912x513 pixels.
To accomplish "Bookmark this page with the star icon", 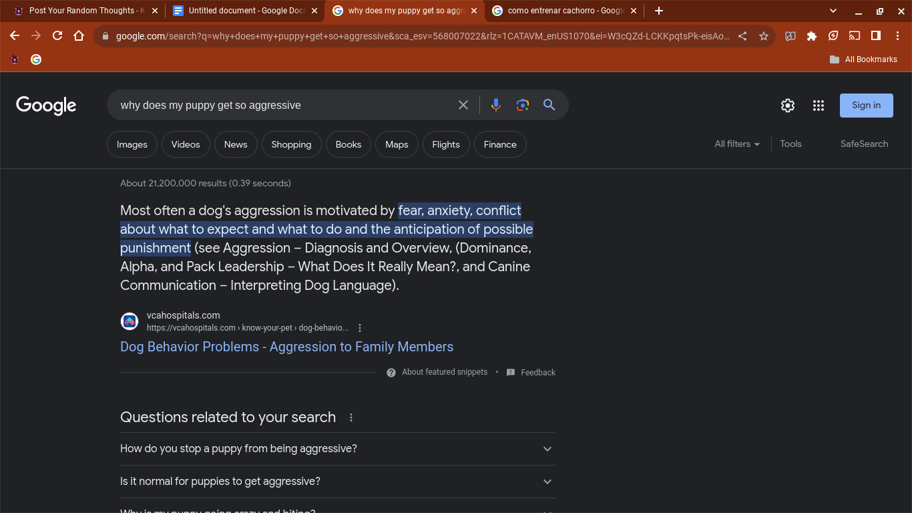I will (x=764, y=36).
